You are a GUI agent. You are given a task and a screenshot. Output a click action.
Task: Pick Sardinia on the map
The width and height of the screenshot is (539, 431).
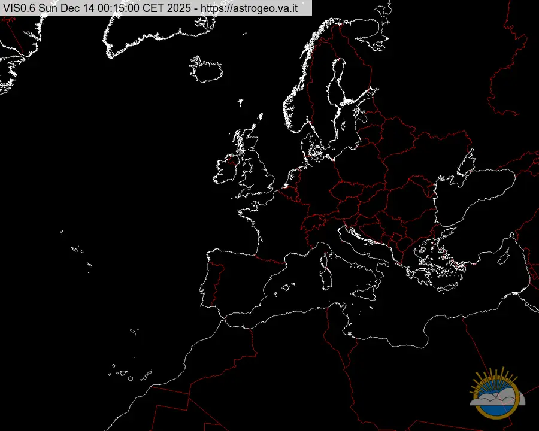click(327, 277)
